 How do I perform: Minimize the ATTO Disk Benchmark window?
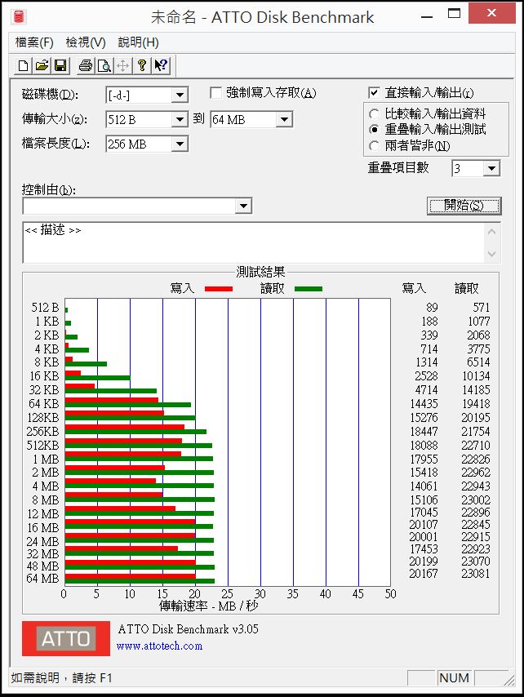coord(427,16)
